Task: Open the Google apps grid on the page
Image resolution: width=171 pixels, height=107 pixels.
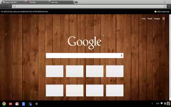Action: click(164, 18)
